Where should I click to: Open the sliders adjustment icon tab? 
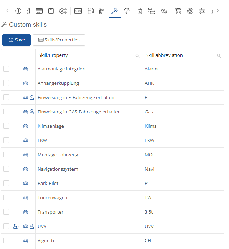click(202, 11)
